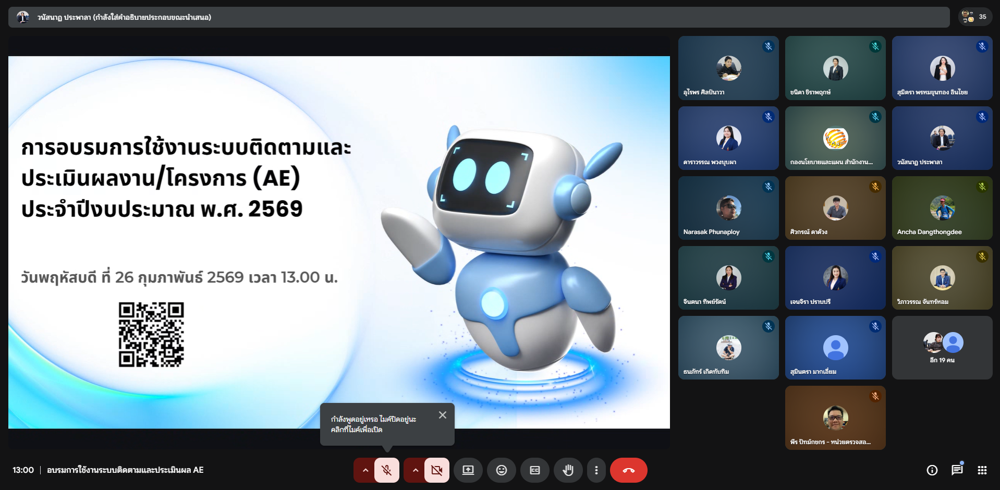Select the Narasak Phunaploy participant tile
The width and height of the screenshot is (1000, 490).
point(728,208)
